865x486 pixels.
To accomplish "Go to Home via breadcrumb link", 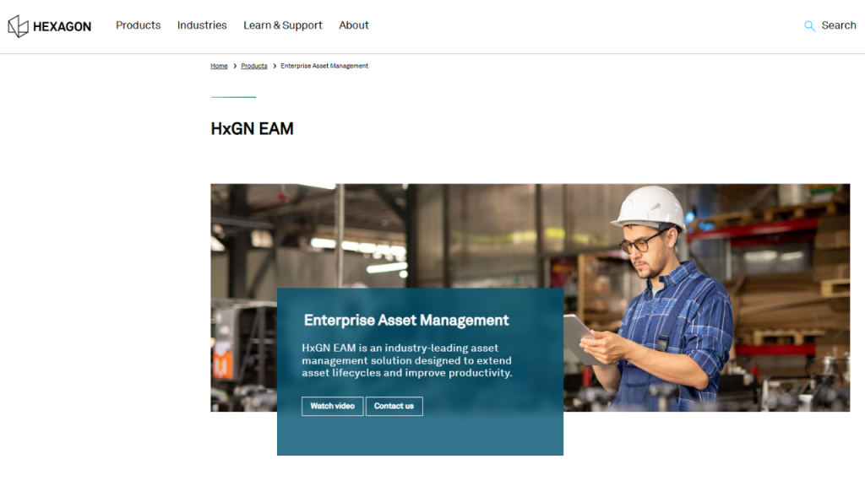I will (219, 66).
